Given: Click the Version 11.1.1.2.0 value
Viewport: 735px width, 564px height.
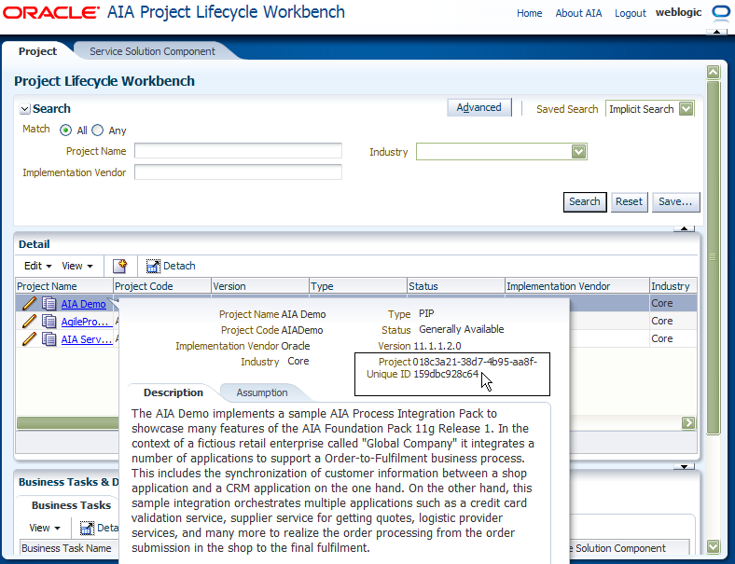Looking at the screenshot, I should pyautogui.click(x=437, y=346).
